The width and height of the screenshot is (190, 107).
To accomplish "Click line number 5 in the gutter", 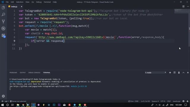I will tap(14, 26).
